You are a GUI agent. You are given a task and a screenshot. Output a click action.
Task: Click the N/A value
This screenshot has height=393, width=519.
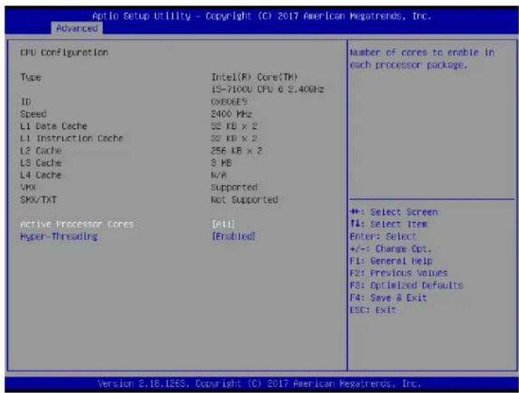point(219,175)
